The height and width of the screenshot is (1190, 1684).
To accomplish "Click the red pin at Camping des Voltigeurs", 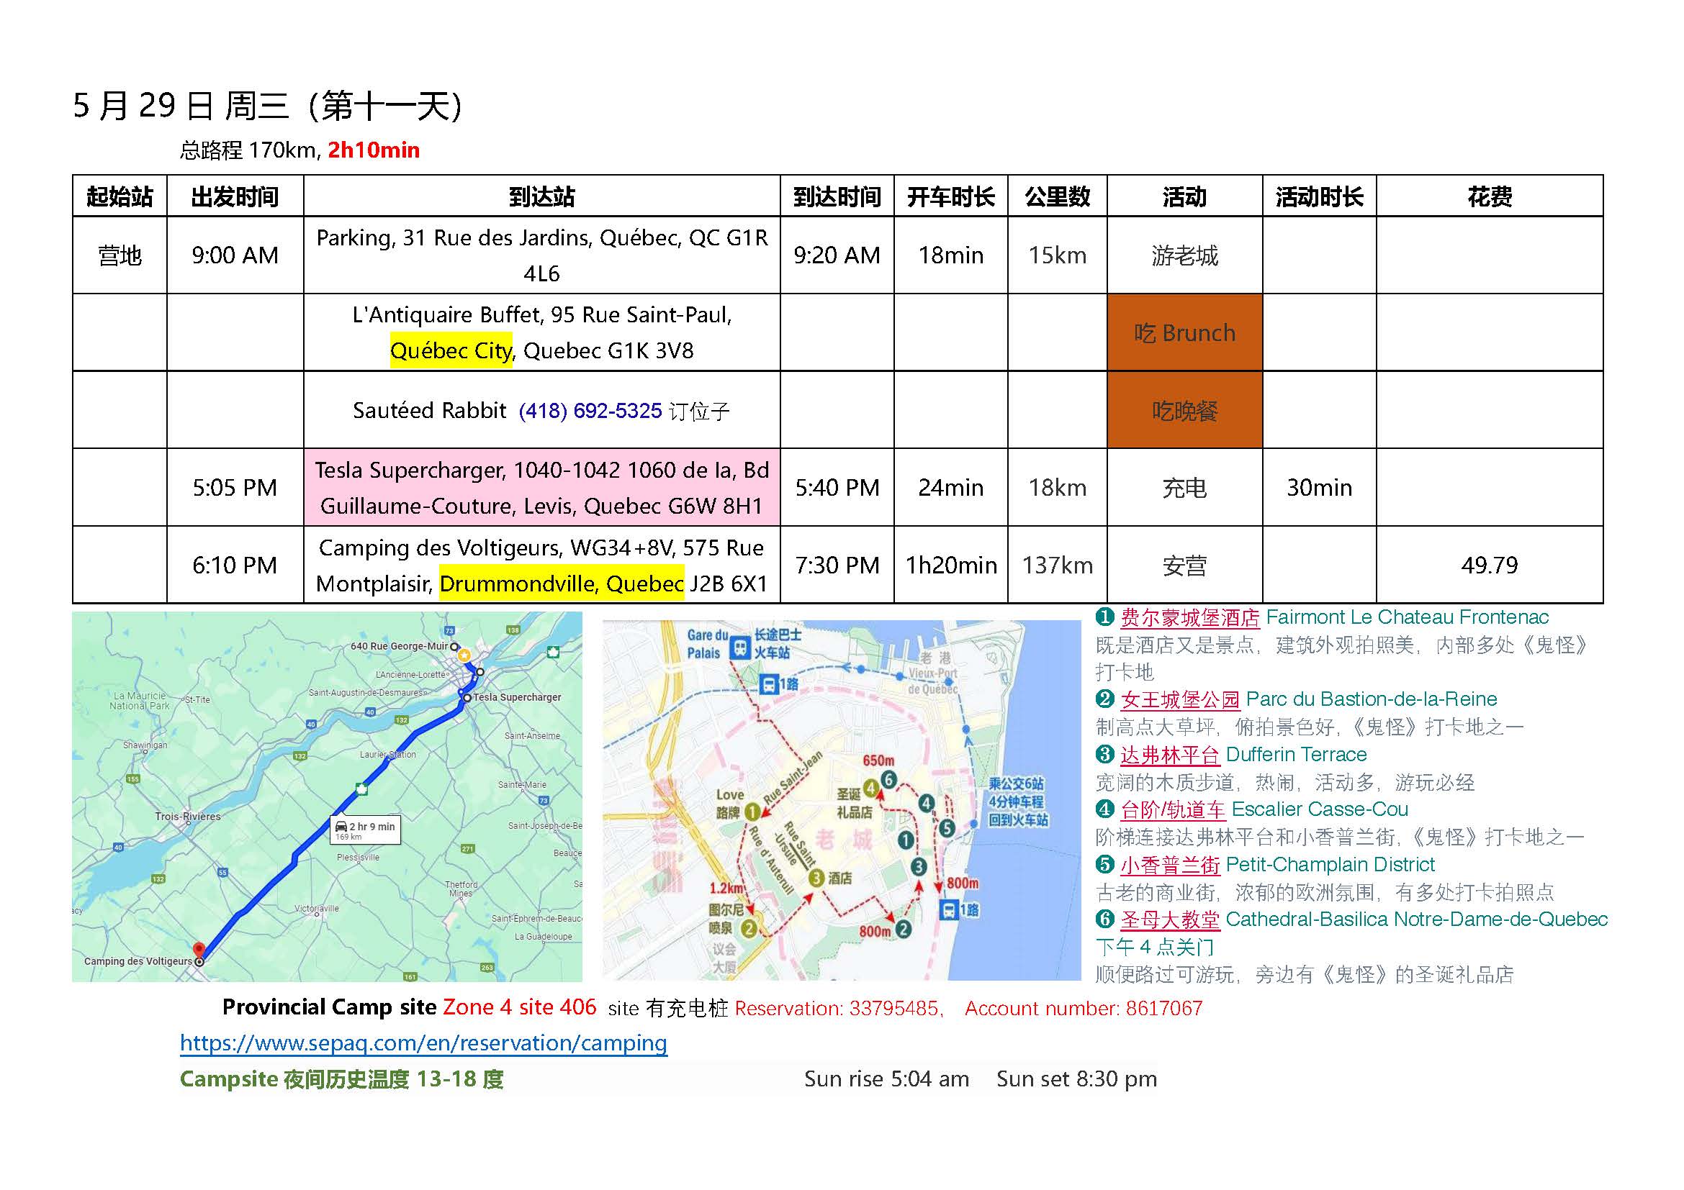I will point(198,949).
